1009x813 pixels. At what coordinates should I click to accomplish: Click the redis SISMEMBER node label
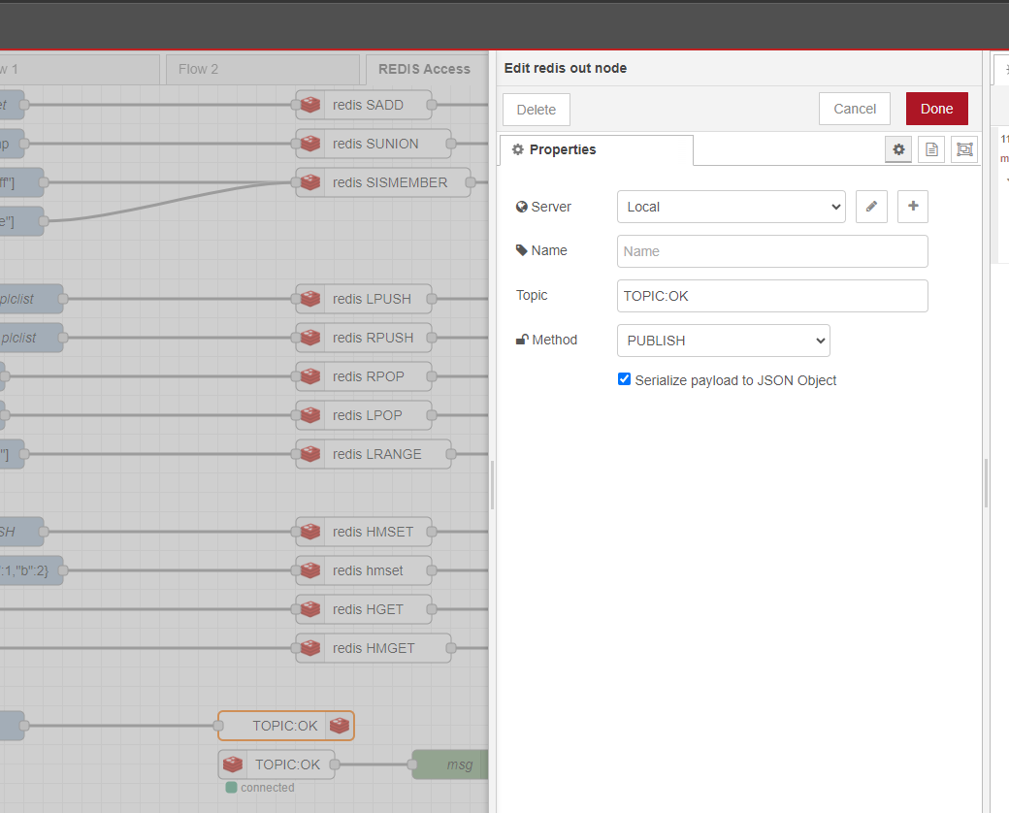(x=390, y=182)
